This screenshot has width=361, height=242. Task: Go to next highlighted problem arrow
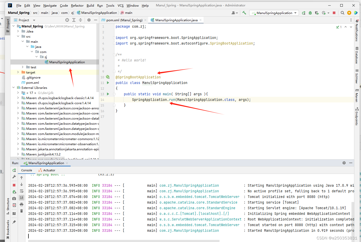click(351, 27)
